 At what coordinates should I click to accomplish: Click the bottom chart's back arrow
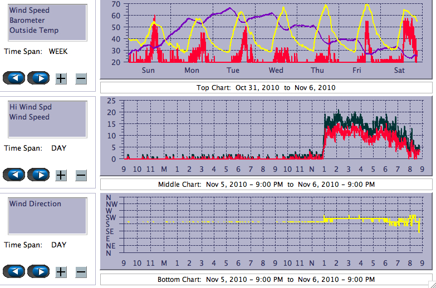(x=14, y=271)
